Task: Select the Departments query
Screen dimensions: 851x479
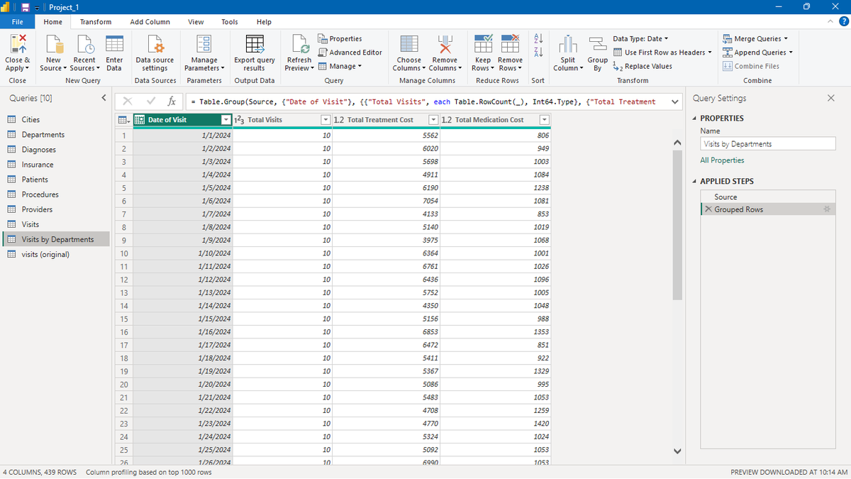Action: pos(56,135)
